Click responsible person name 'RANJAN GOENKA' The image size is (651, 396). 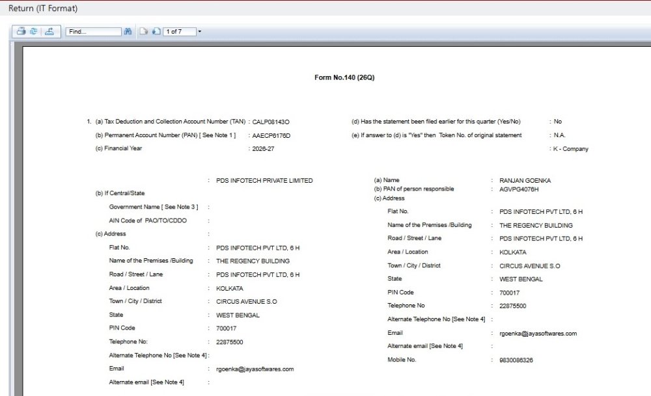point(525,181)
